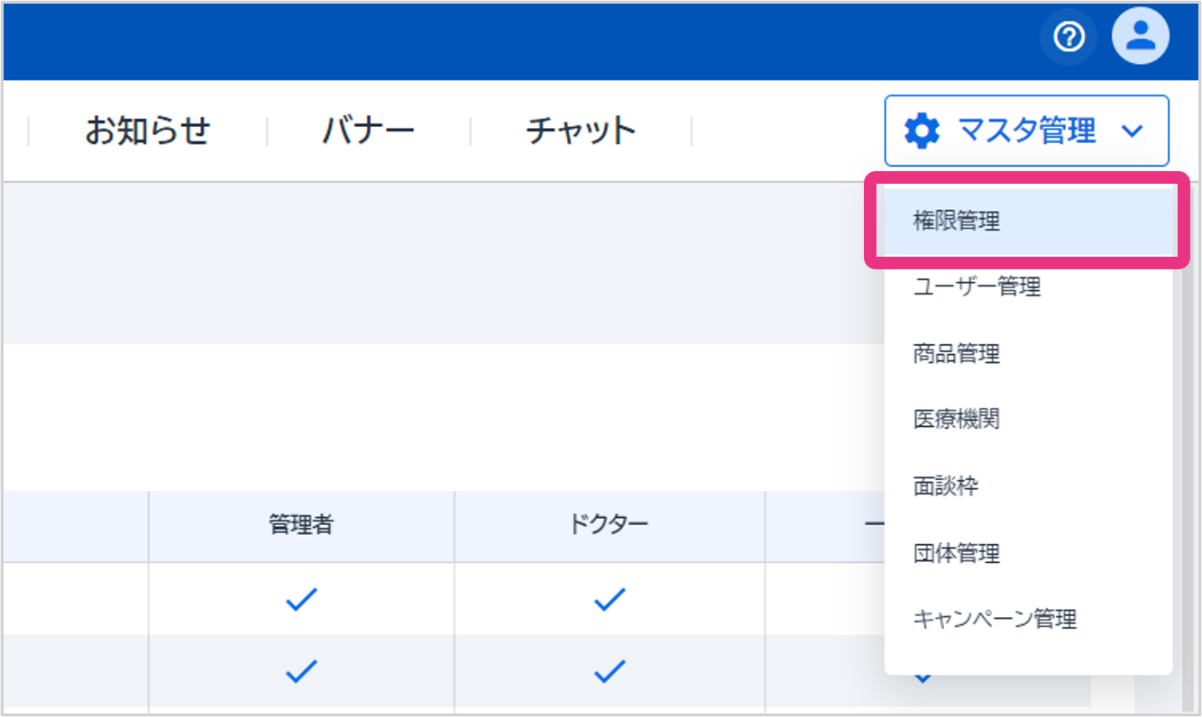Click the help question mark icon
The width and height of the screenshot is (1202, 717).
point(1069,38)
